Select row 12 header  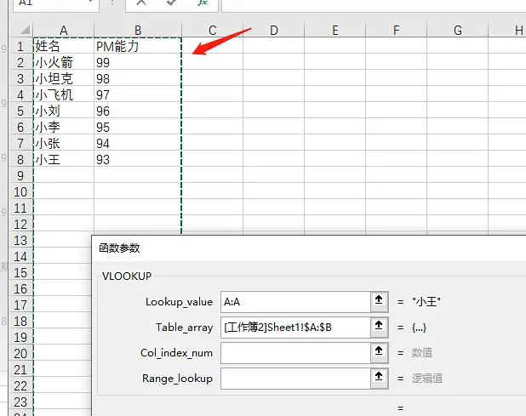pos(20,225)
